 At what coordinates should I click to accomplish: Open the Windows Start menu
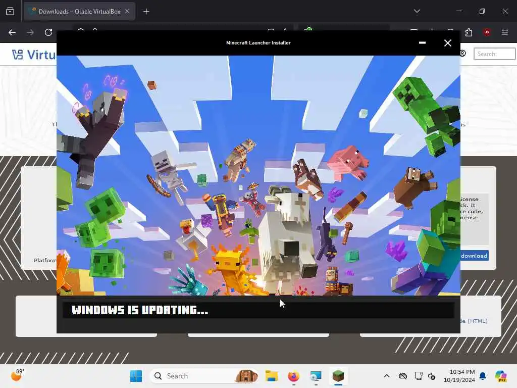[136, 376]
